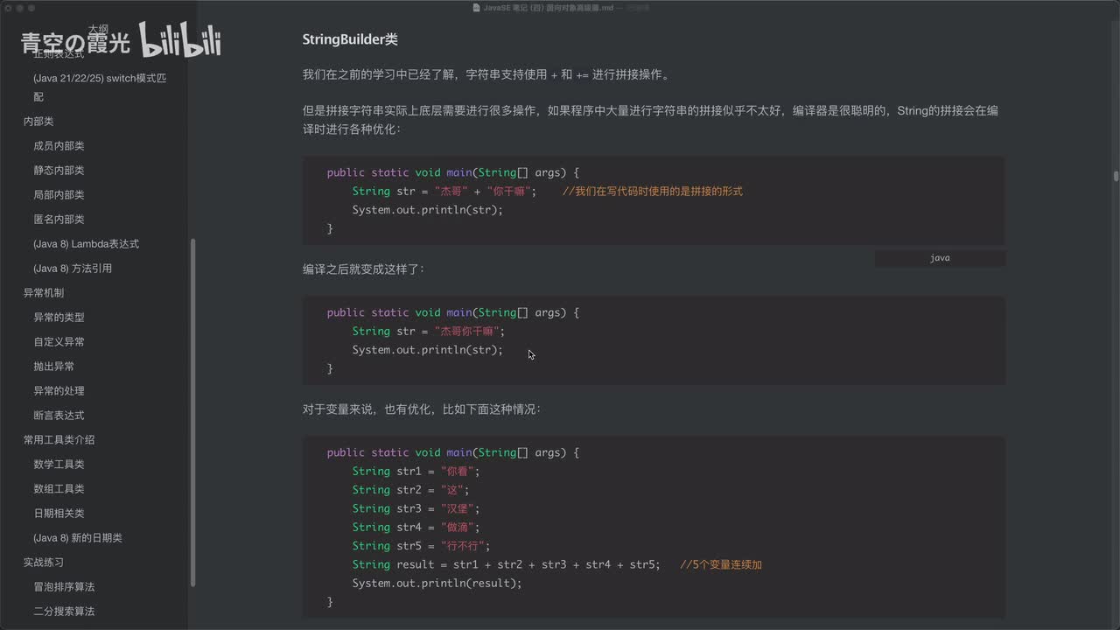Click code line String str2 = "这"

pos(410,490)
